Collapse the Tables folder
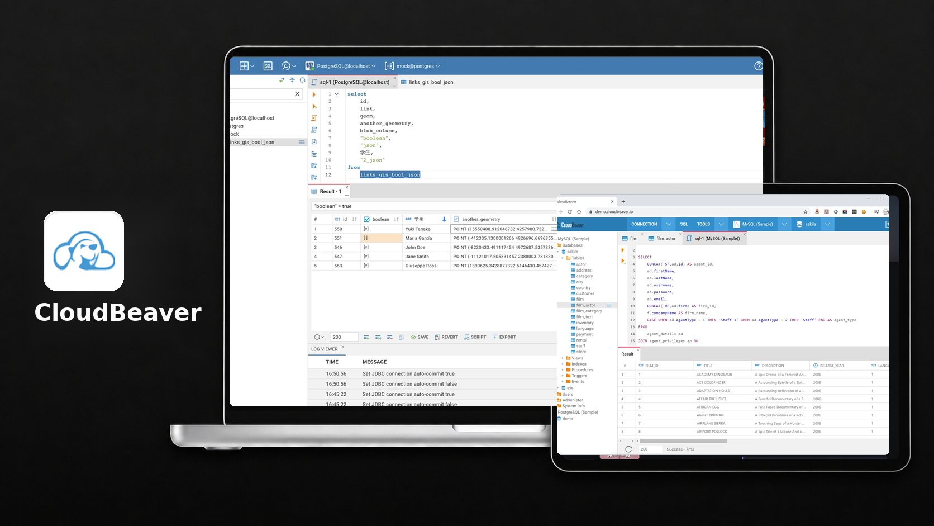The width and height of the screenshot is (934, 526). point(563,258)
